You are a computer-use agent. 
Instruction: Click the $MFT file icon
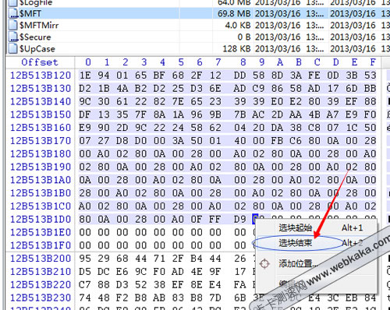[x=13, y=13]
